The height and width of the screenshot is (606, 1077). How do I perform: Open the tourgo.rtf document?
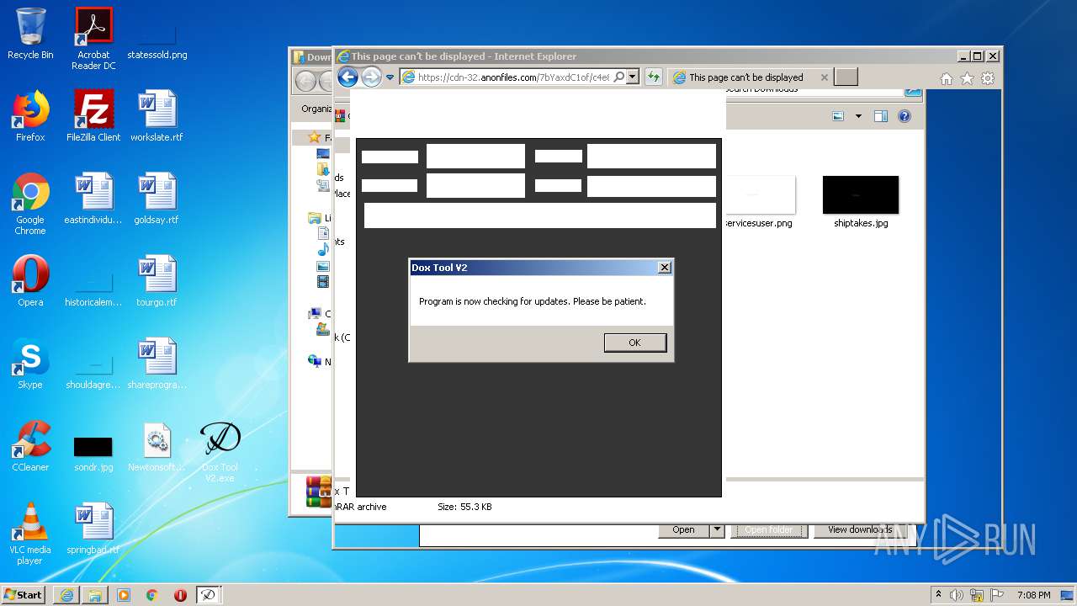point(157,281)
